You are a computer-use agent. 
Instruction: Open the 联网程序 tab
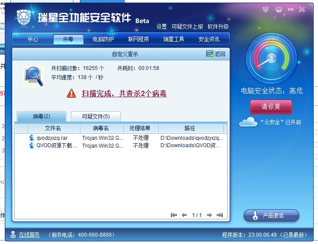coord(138,39)
